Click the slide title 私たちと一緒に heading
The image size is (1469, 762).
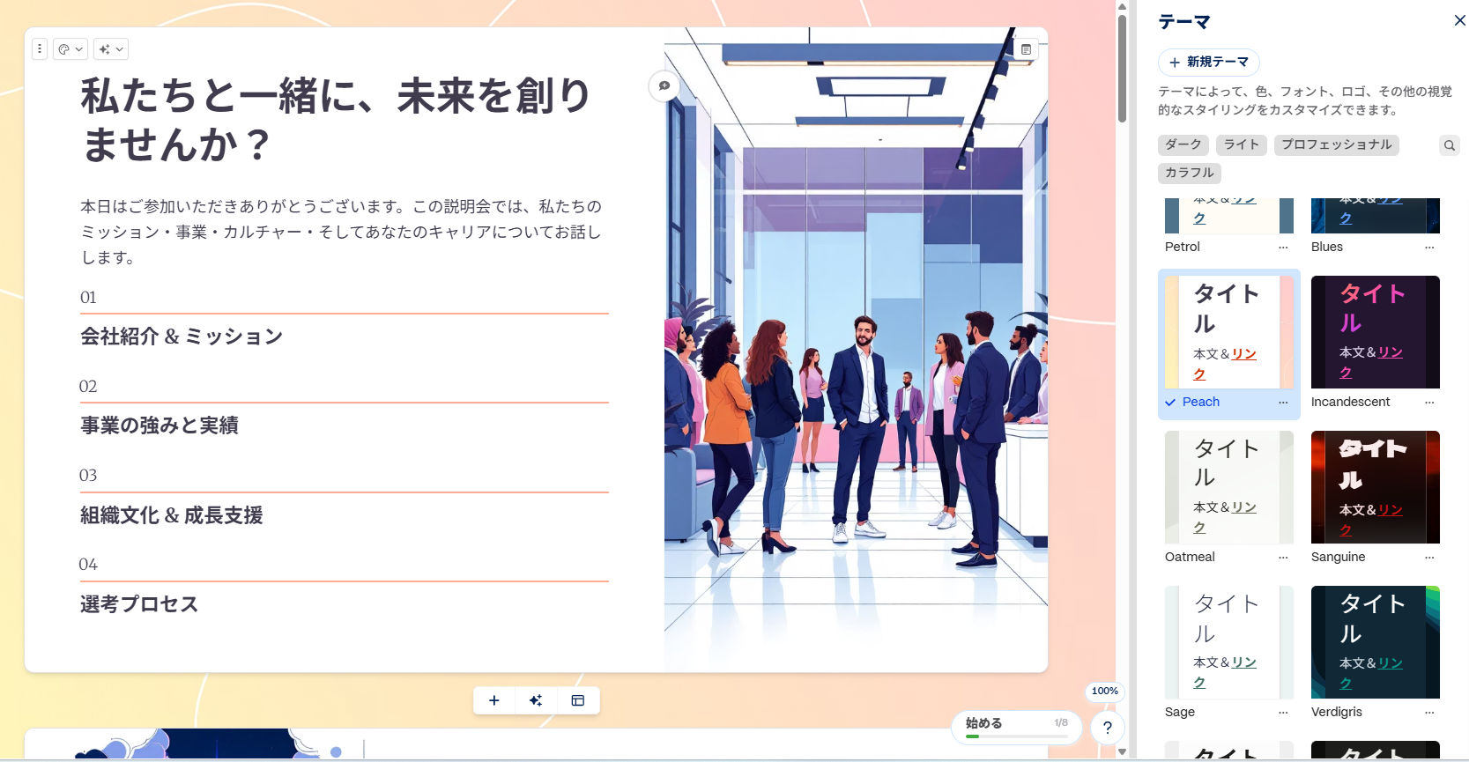(x=336, y=120)
